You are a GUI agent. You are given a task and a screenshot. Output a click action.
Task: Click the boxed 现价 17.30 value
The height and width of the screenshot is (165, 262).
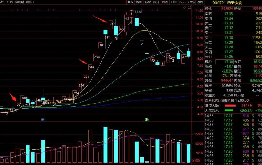click(x=224, y=62)
